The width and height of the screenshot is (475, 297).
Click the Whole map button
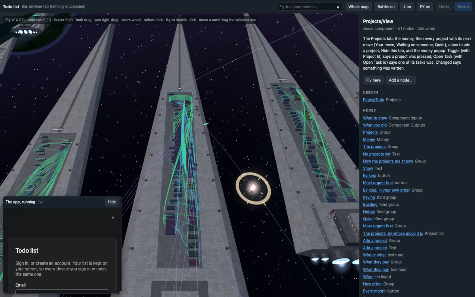coord(358,7)
